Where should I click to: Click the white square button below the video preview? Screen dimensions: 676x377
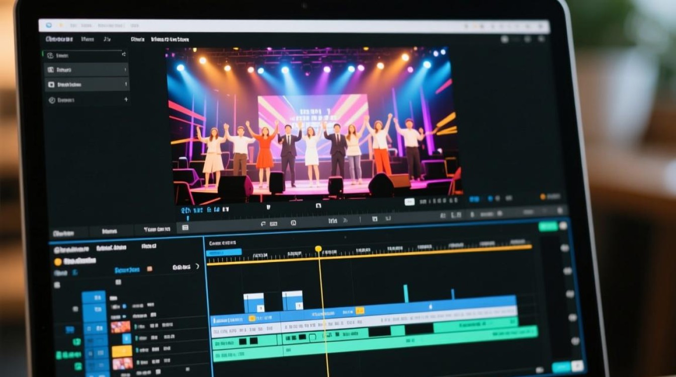[x=410, y=202]
